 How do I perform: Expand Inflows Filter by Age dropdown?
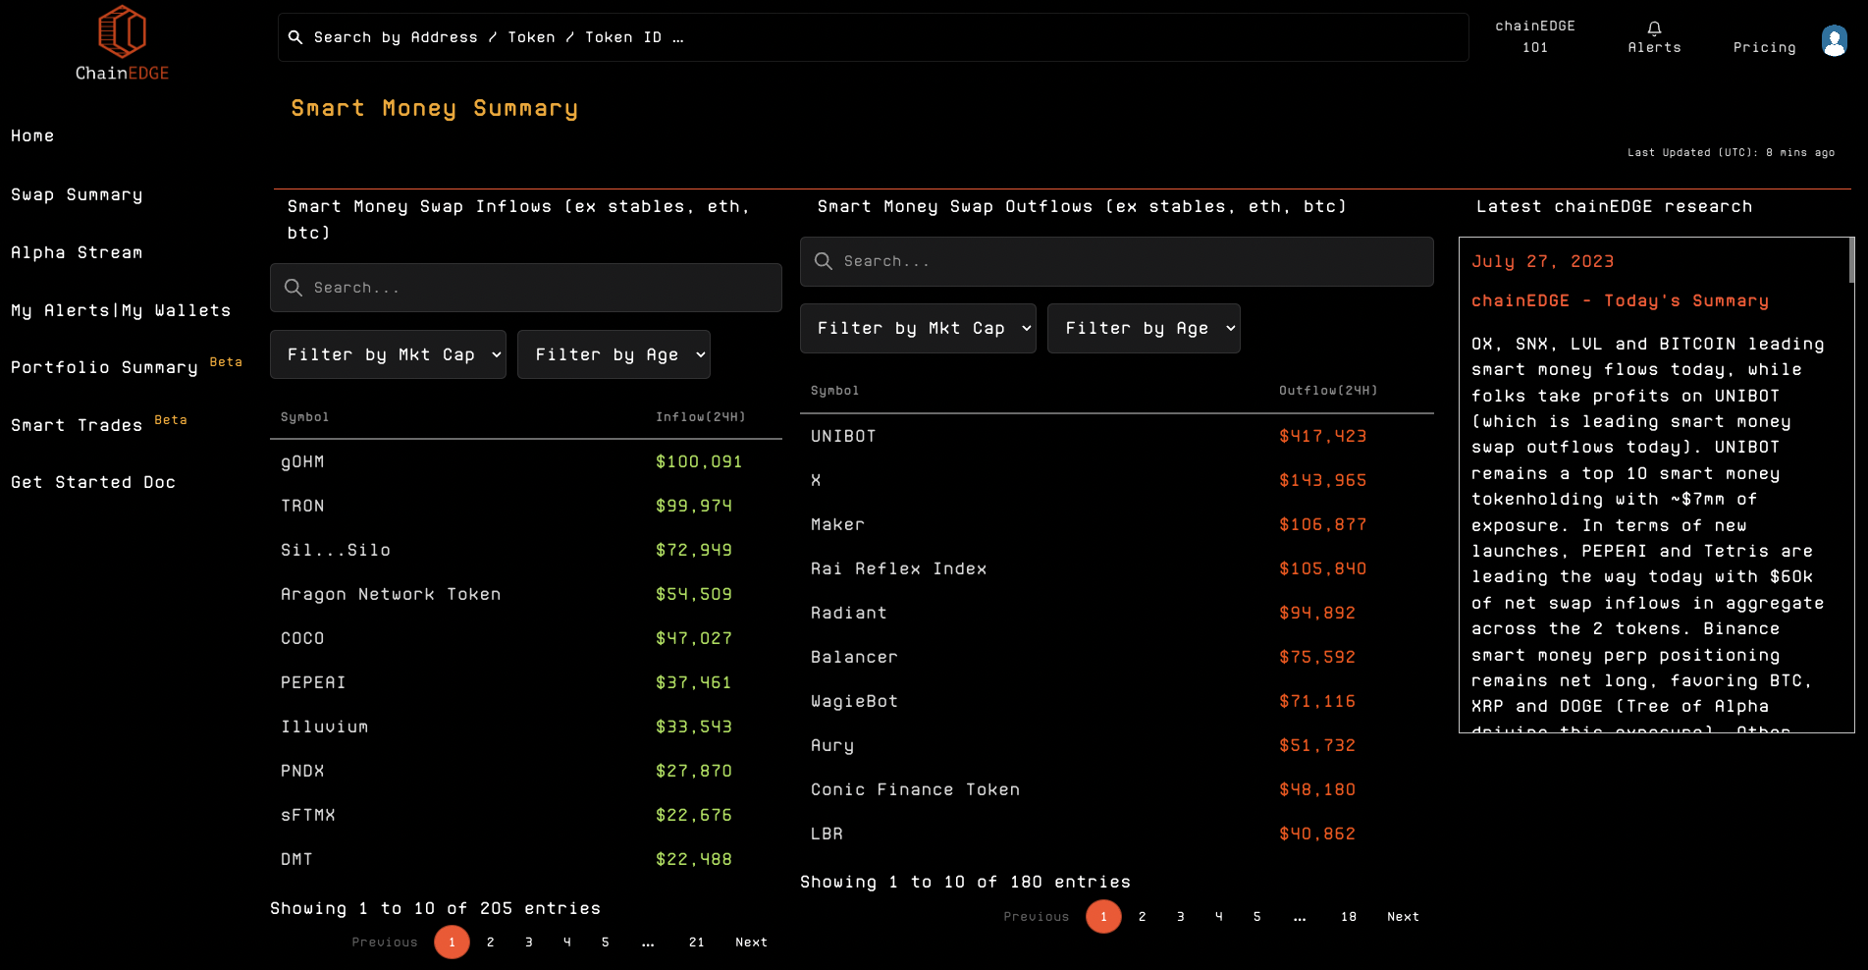click(614, 354)
